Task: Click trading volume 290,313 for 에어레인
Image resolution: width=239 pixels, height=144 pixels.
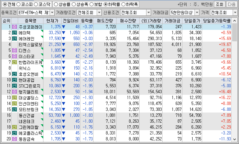Action: (x=155, y=39)
